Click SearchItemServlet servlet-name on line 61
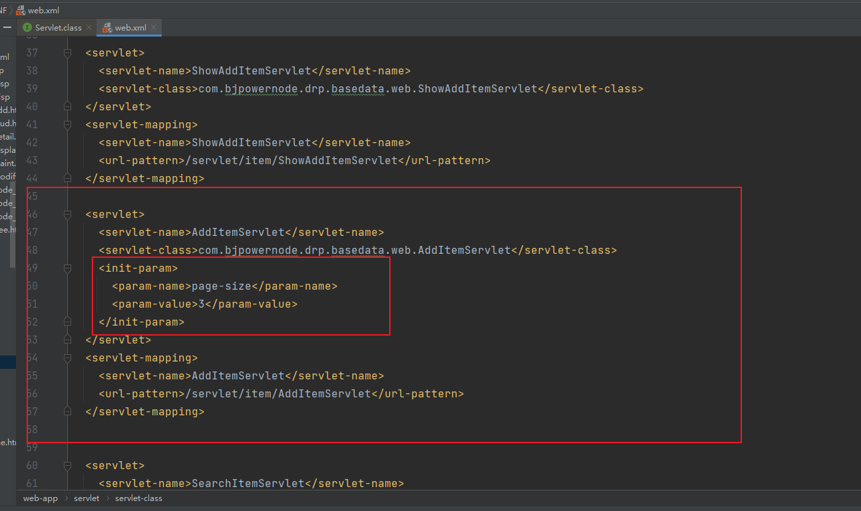 [x=248, y=484]
